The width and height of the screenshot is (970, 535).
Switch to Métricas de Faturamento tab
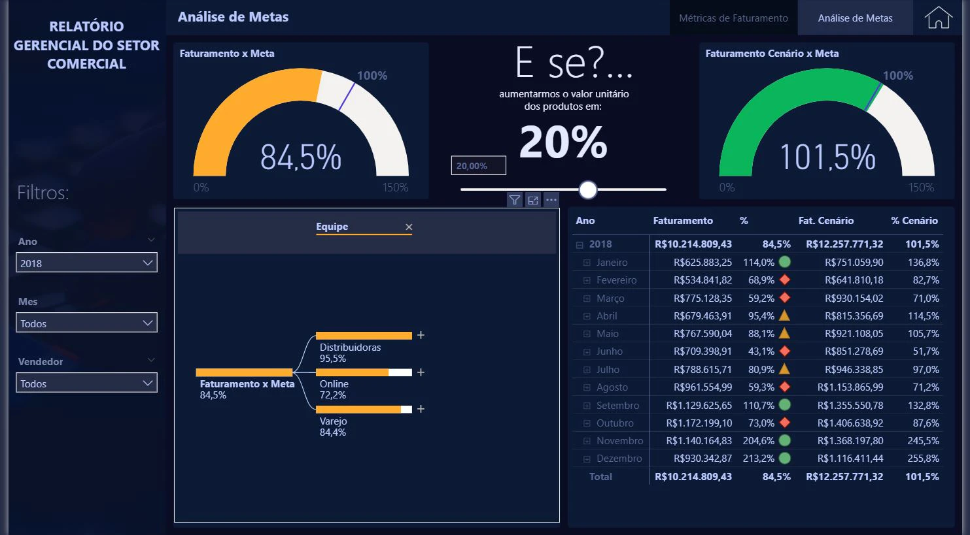click(x=733, y=18)
